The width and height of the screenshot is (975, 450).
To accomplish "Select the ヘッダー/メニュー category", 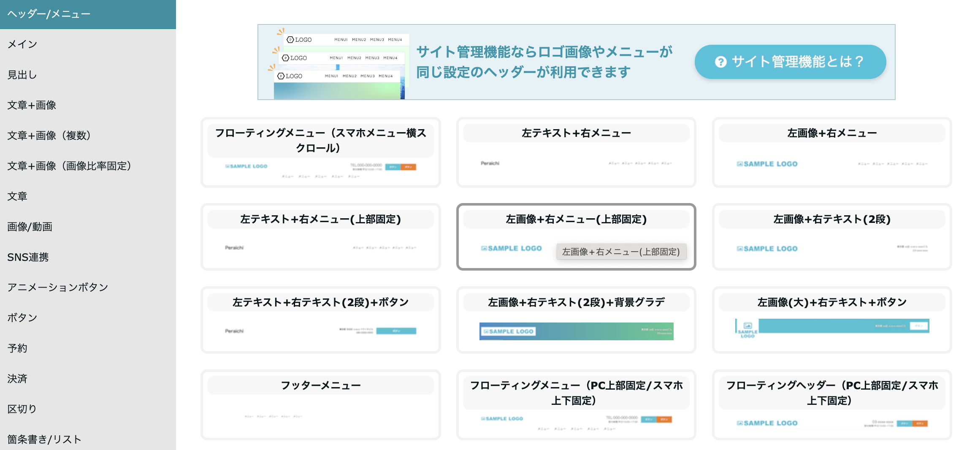I will click(88, 14).
